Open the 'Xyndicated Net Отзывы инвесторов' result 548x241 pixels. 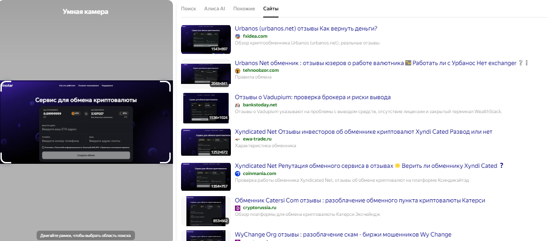(363, 131)
